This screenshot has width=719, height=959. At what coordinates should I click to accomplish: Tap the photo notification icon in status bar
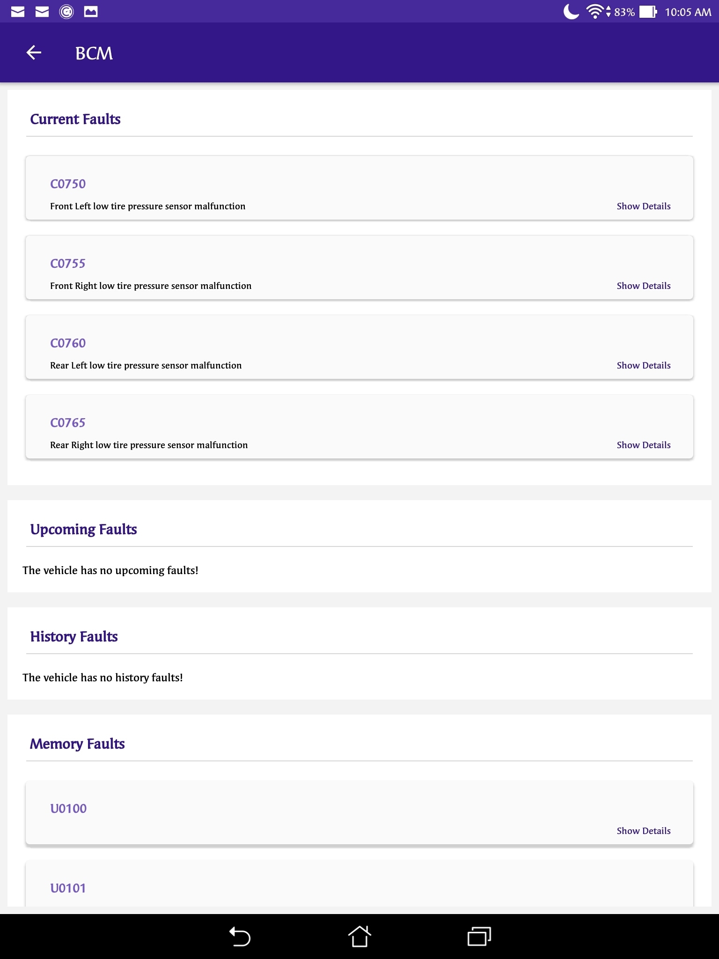click(x=91, y=11)
